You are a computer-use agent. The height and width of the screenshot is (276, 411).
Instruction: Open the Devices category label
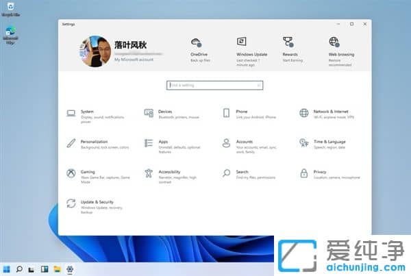pyautogui.click(x=165, y=112)
